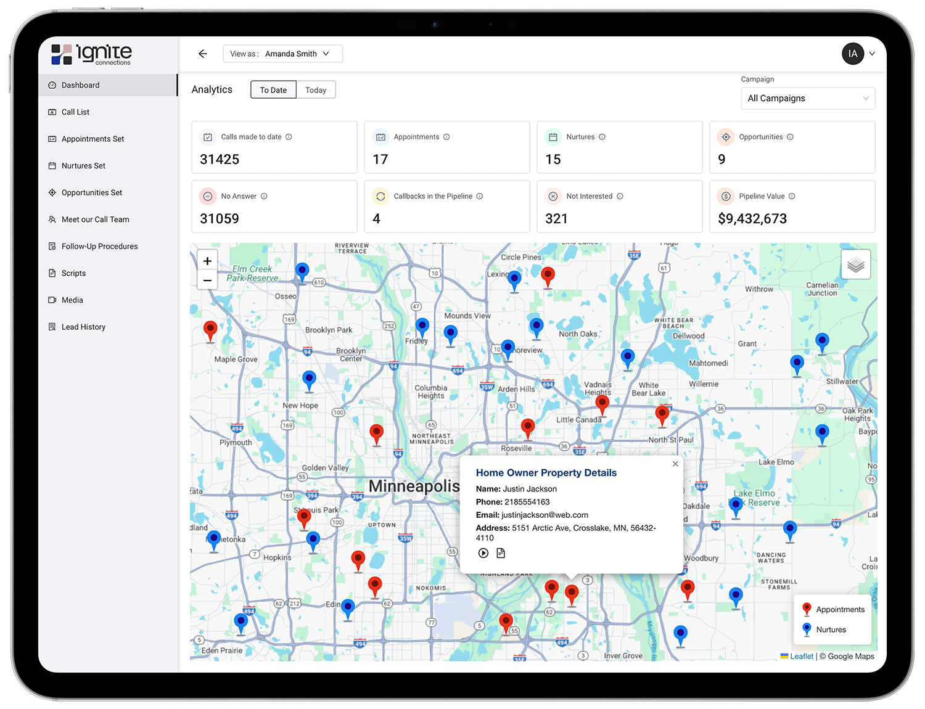Click info icon next to Calls made to date
The image size is (925, 709).
click(x=289, y=137)
